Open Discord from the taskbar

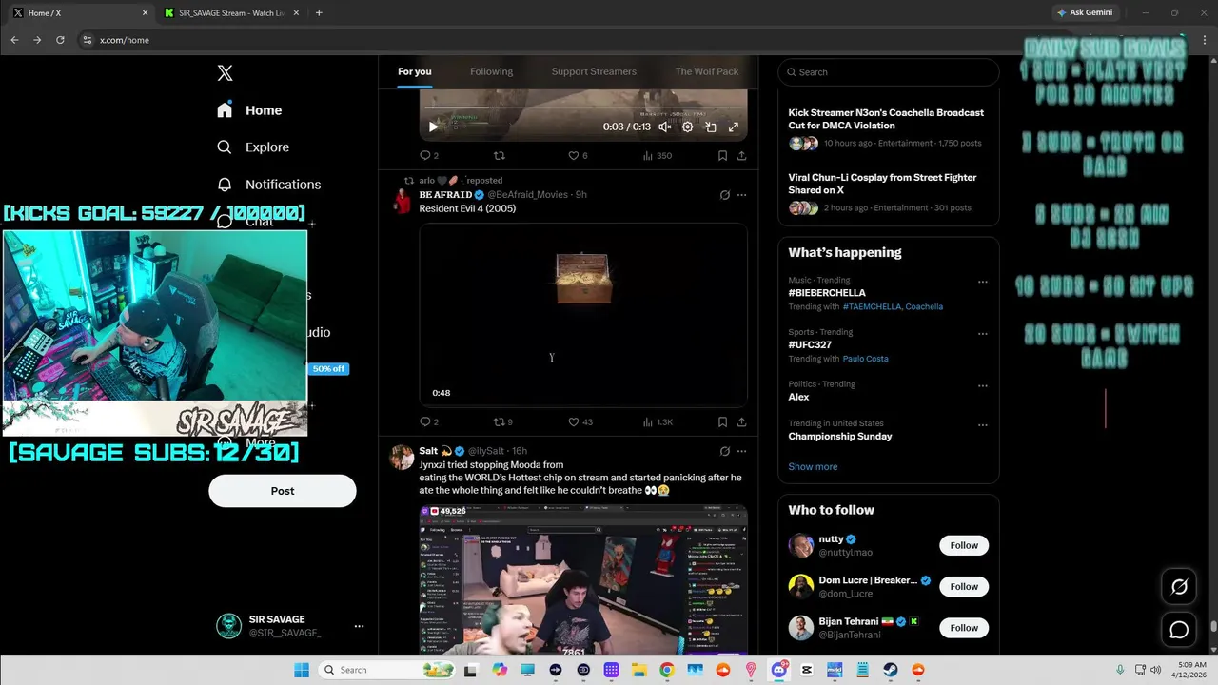[779, 670]
